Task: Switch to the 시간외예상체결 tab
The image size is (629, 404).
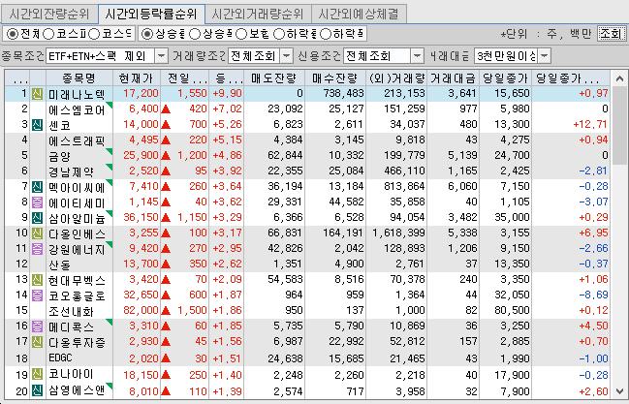Action: click(359, 15)
